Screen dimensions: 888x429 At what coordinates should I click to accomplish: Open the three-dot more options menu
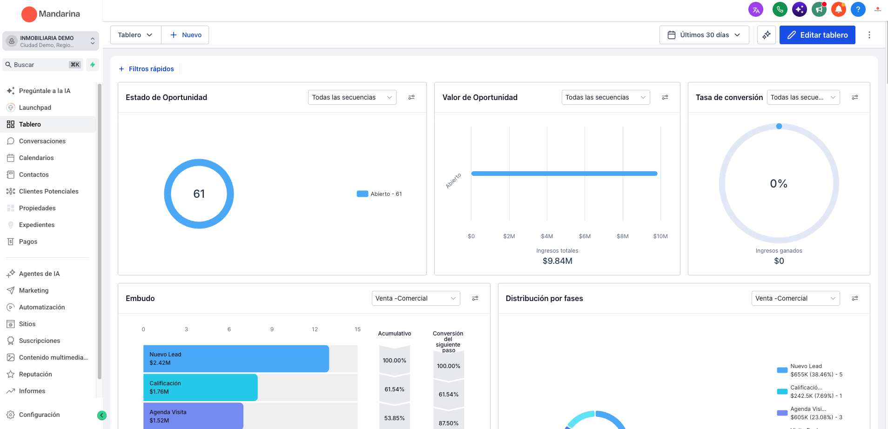tap(869, 35)
